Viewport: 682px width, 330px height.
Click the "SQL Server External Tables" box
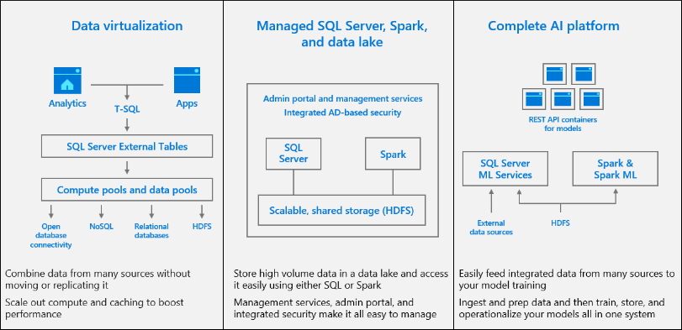coord(127,146)
